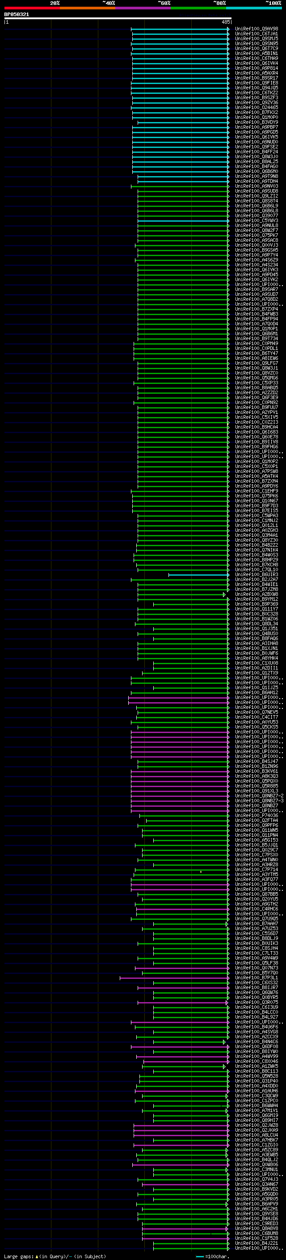Select hit label UniRef100_Q94JQ5
Viewport: 286px width, 1260px height.
coord(256,88)
